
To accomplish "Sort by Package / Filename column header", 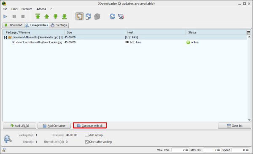I will pyautogui.click(x=34, y=32).
